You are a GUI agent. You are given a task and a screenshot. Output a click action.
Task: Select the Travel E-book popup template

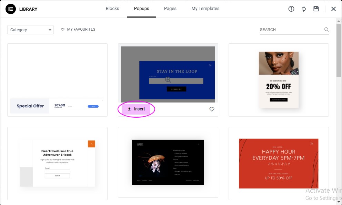point(57,163)
